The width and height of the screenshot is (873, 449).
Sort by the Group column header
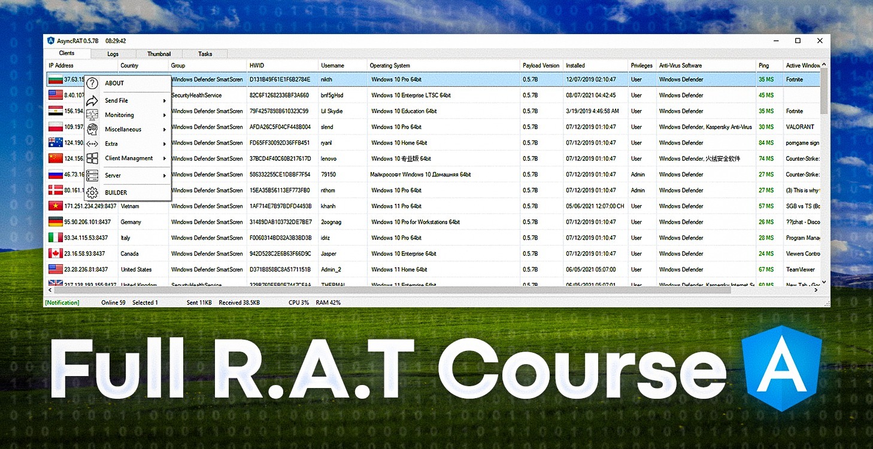coord(208,65)
